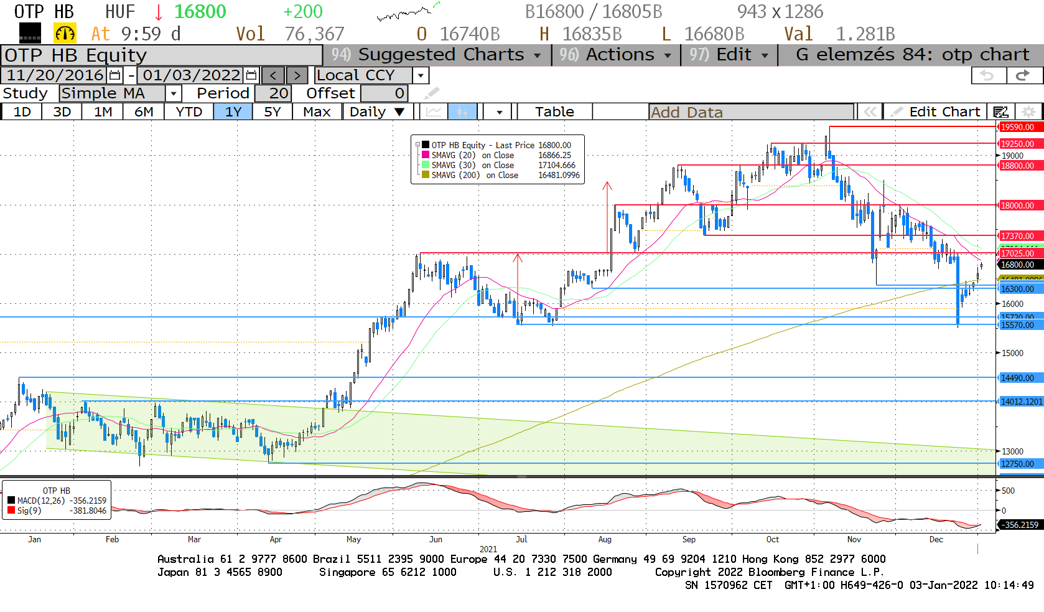The image size is (1044, 612).
Task: Click the black thumbnail icon below OTP
Action: (x=30, y=33)
